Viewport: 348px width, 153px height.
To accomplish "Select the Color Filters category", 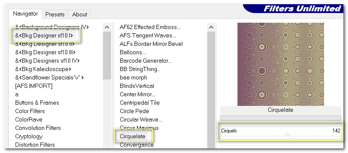I will click(30, 111).
